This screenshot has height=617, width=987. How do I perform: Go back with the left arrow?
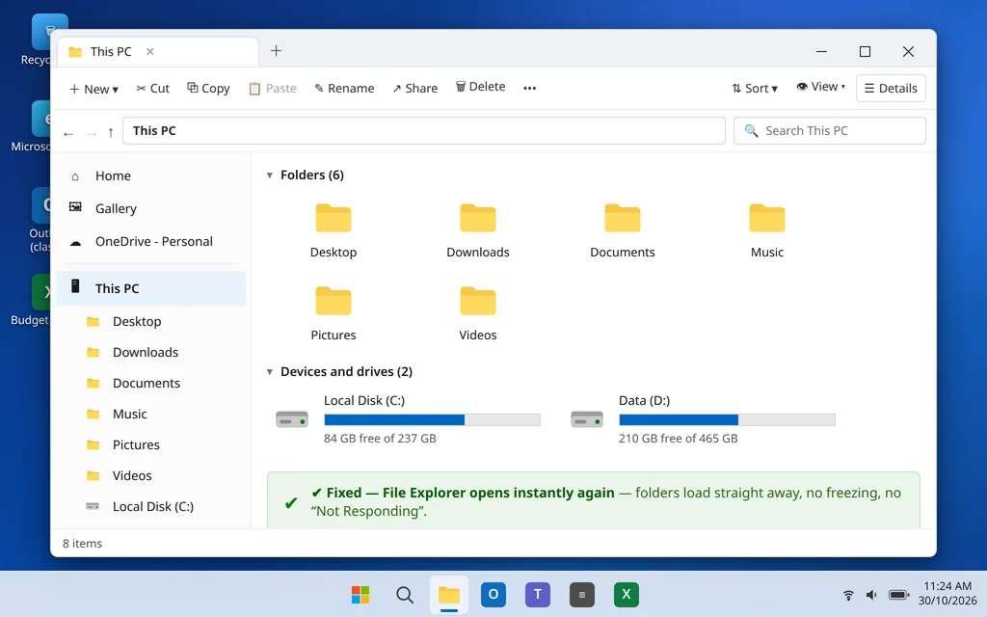pyautogui.click(x=68, y=133)
